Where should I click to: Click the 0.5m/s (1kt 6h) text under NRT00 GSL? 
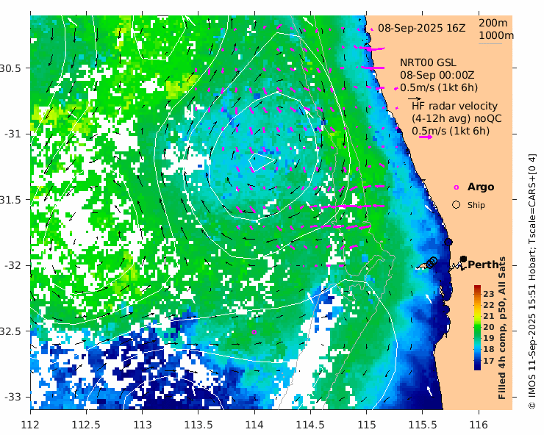439,87
